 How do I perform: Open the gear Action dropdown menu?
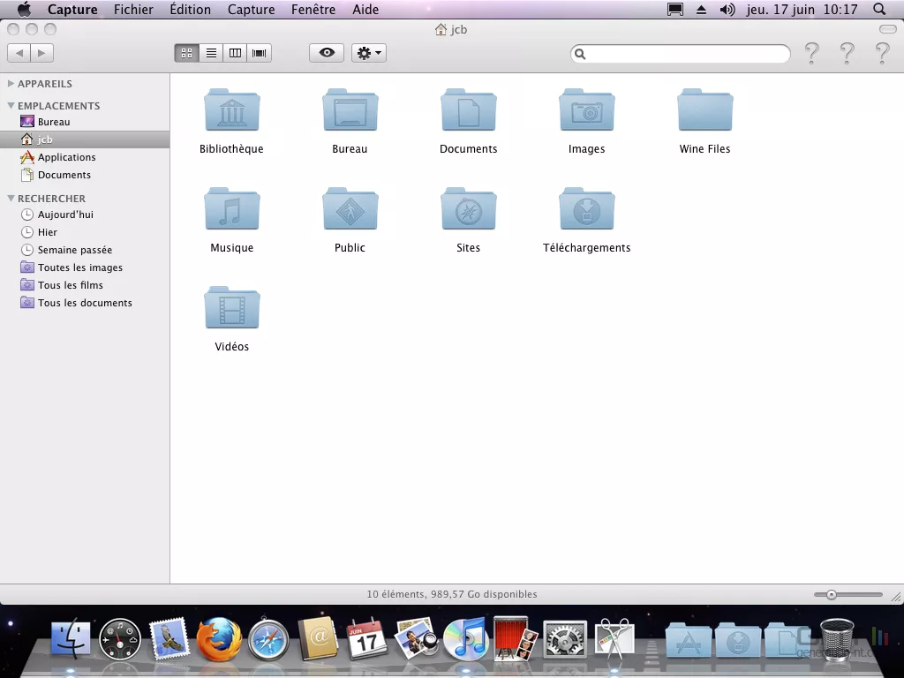(x=369, y=53)
